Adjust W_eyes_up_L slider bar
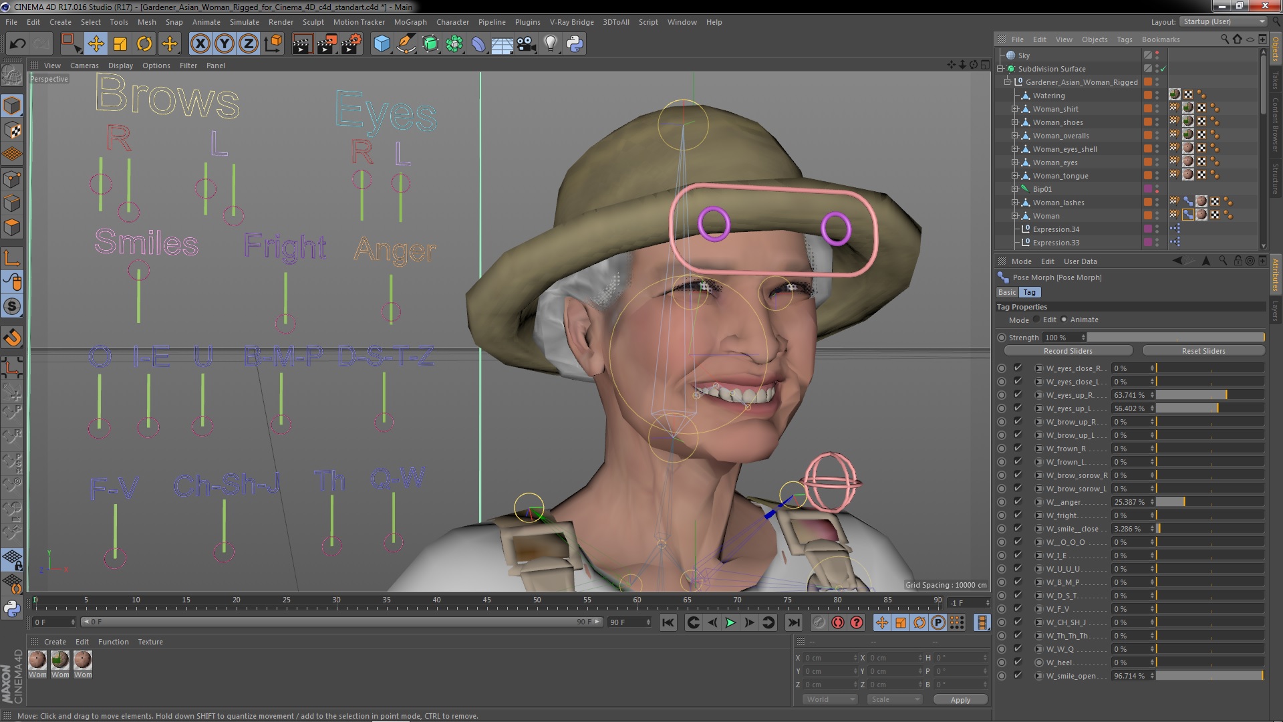This screenshot has height=722, width=1283. (1210, 408)
